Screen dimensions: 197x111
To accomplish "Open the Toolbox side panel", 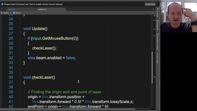I will click(x=158, y=12).
